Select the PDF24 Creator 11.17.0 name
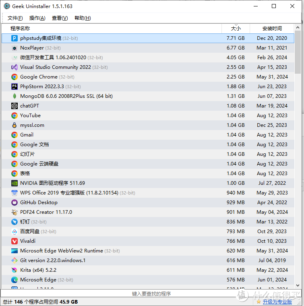Viewport: 304px width, 306px height. pyautogui.click(x=46, y=212)
